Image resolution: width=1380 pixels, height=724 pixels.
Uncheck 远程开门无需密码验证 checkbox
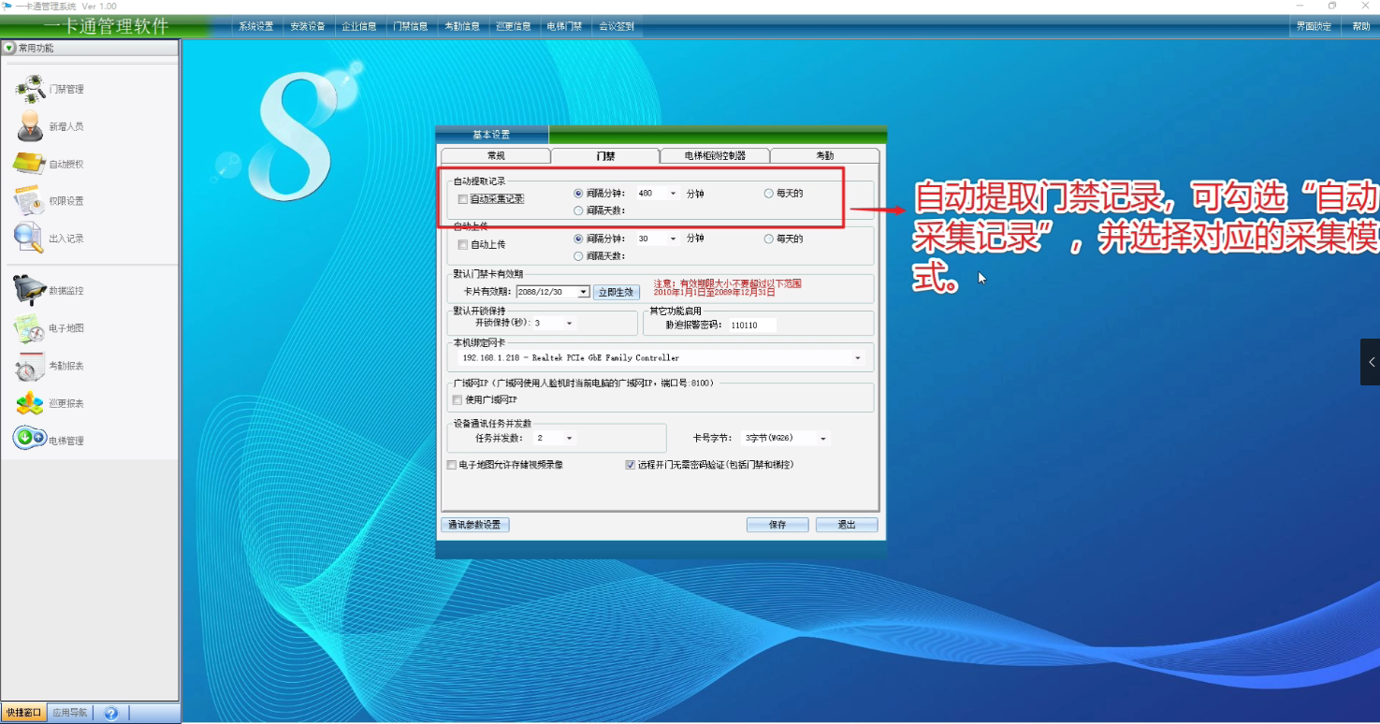(631, 465)
